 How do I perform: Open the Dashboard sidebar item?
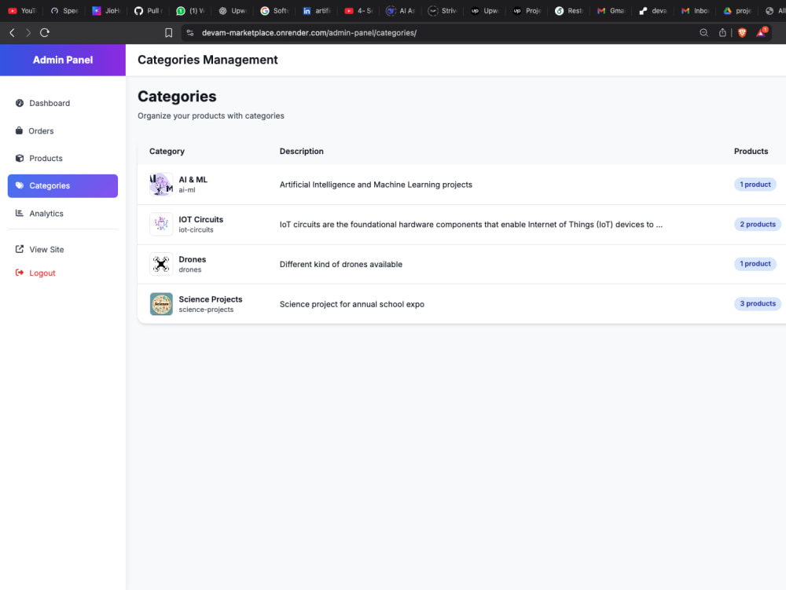tap(63, 103)
